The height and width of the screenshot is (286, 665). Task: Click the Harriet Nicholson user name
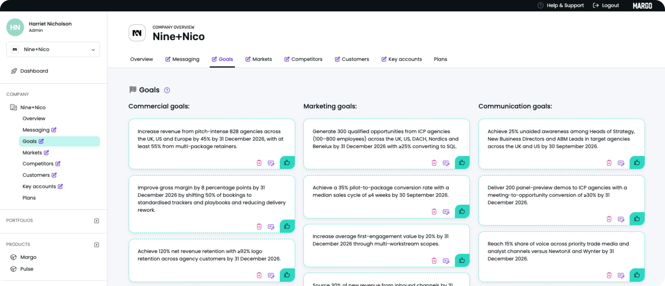coord(50,24)
